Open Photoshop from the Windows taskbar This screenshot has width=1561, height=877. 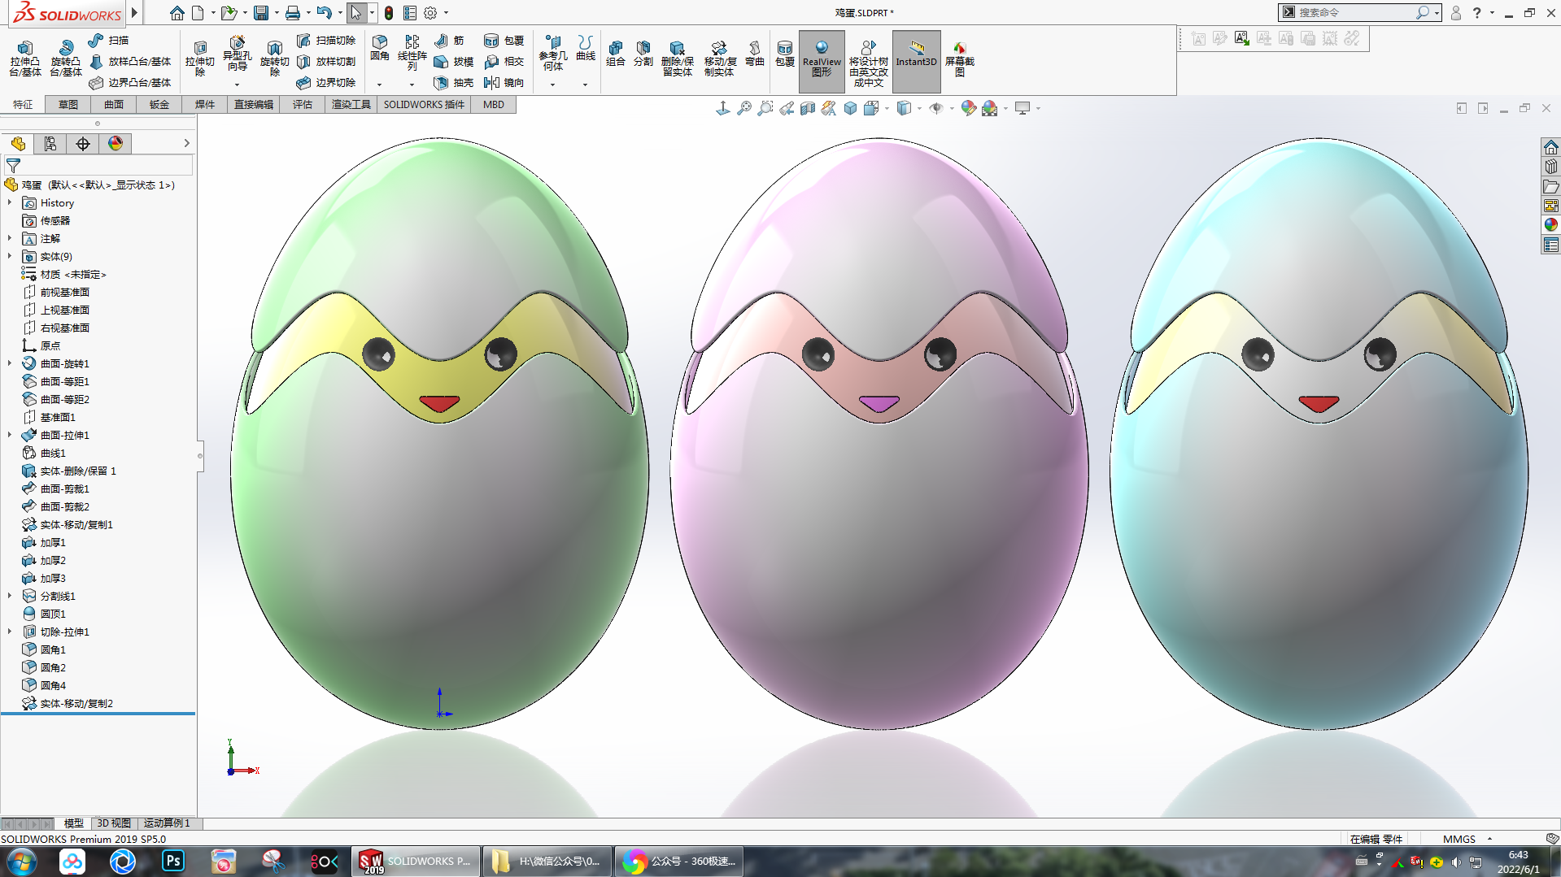tap(173, 861)
